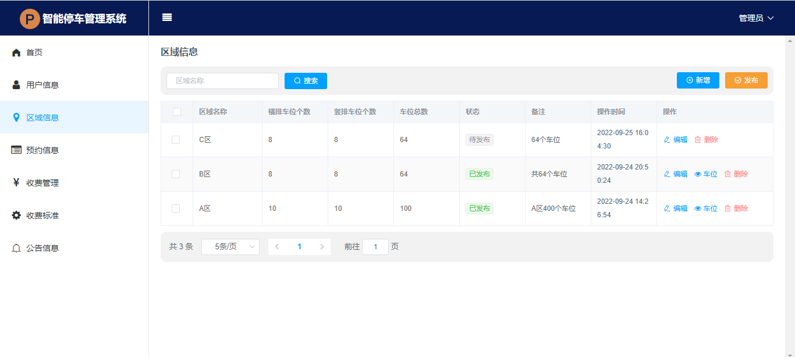
Task: Click the orange P parking logo
Action: (x=30, y=19)
